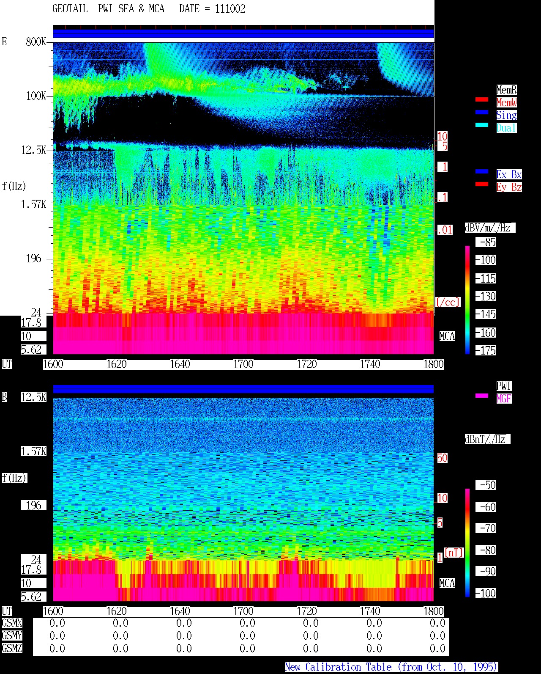Image resolution: width=541 pixels, height=674 pixels.
Task: Select the blue Ex Bx legend marker
Action: pyautogui.click(x=482, y=171)
